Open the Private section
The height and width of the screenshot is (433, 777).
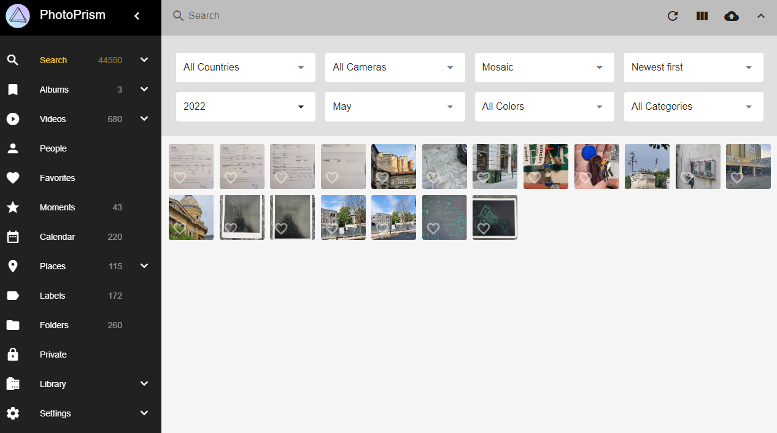click(x=53, y=354)
